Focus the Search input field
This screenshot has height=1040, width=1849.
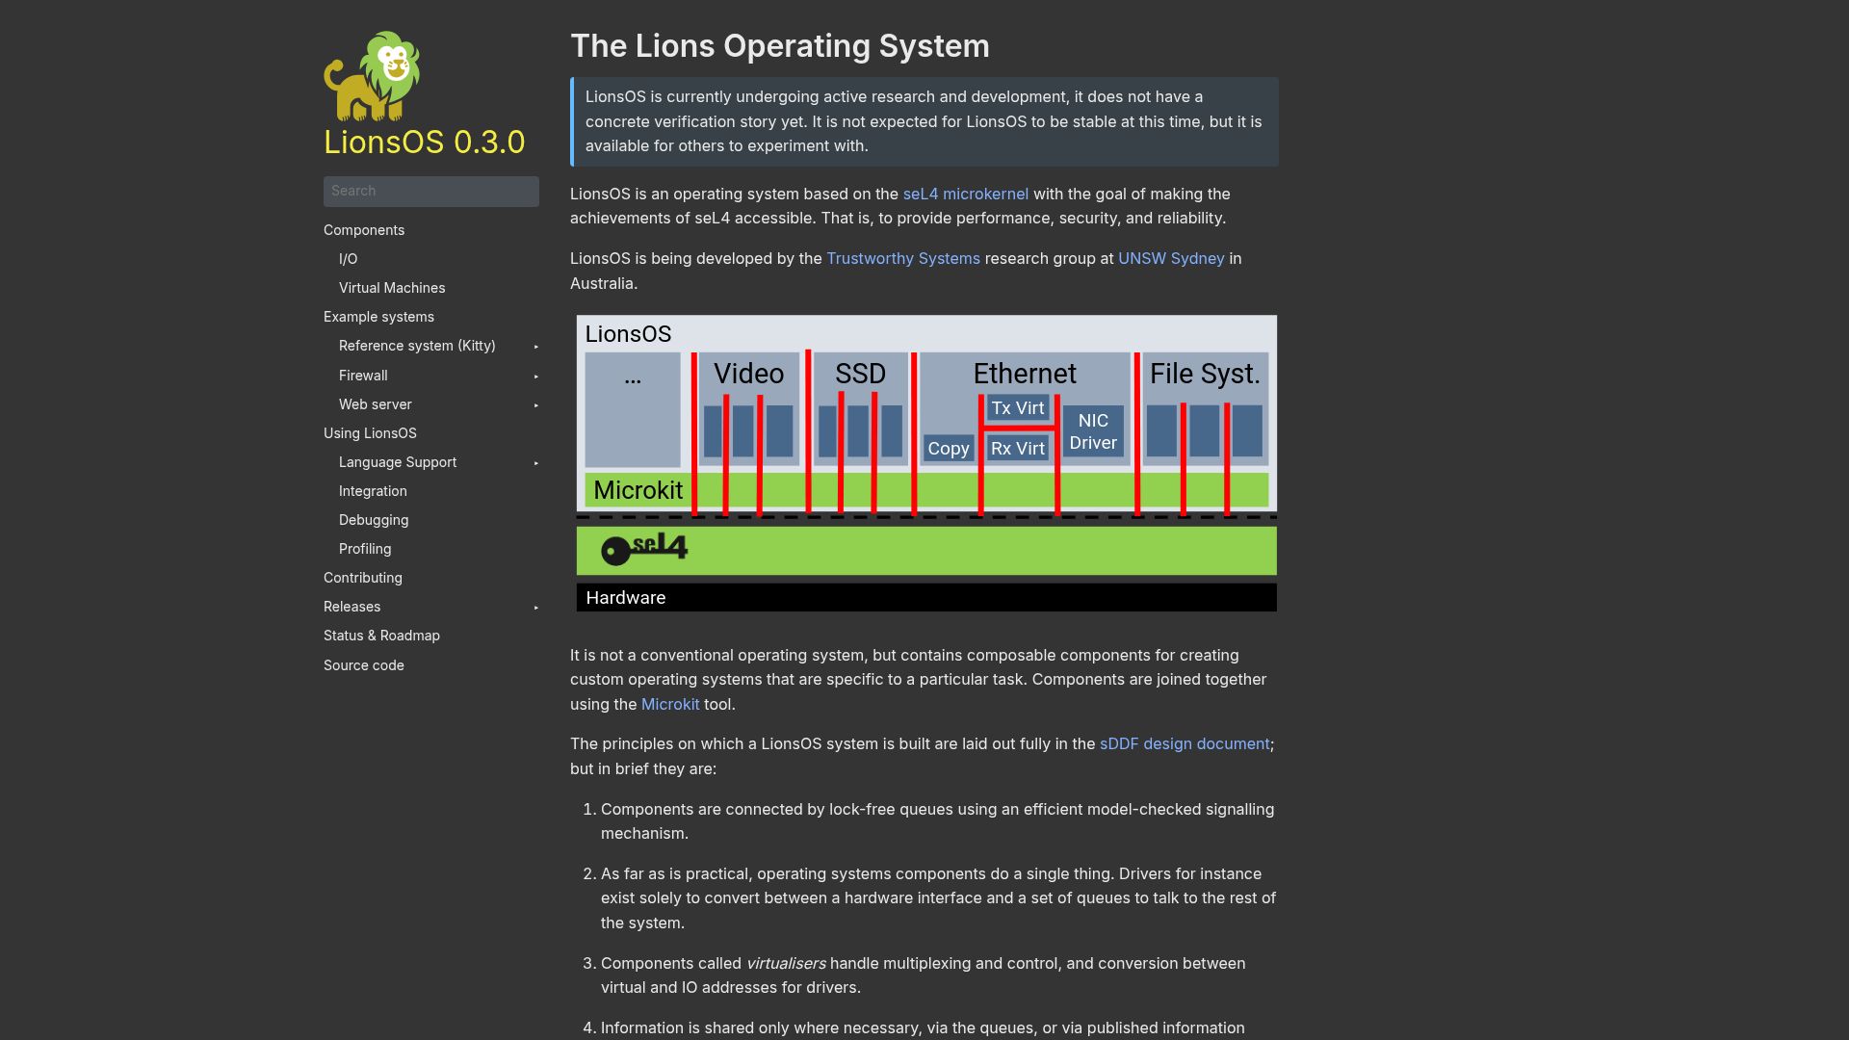(x=431, y=191)
